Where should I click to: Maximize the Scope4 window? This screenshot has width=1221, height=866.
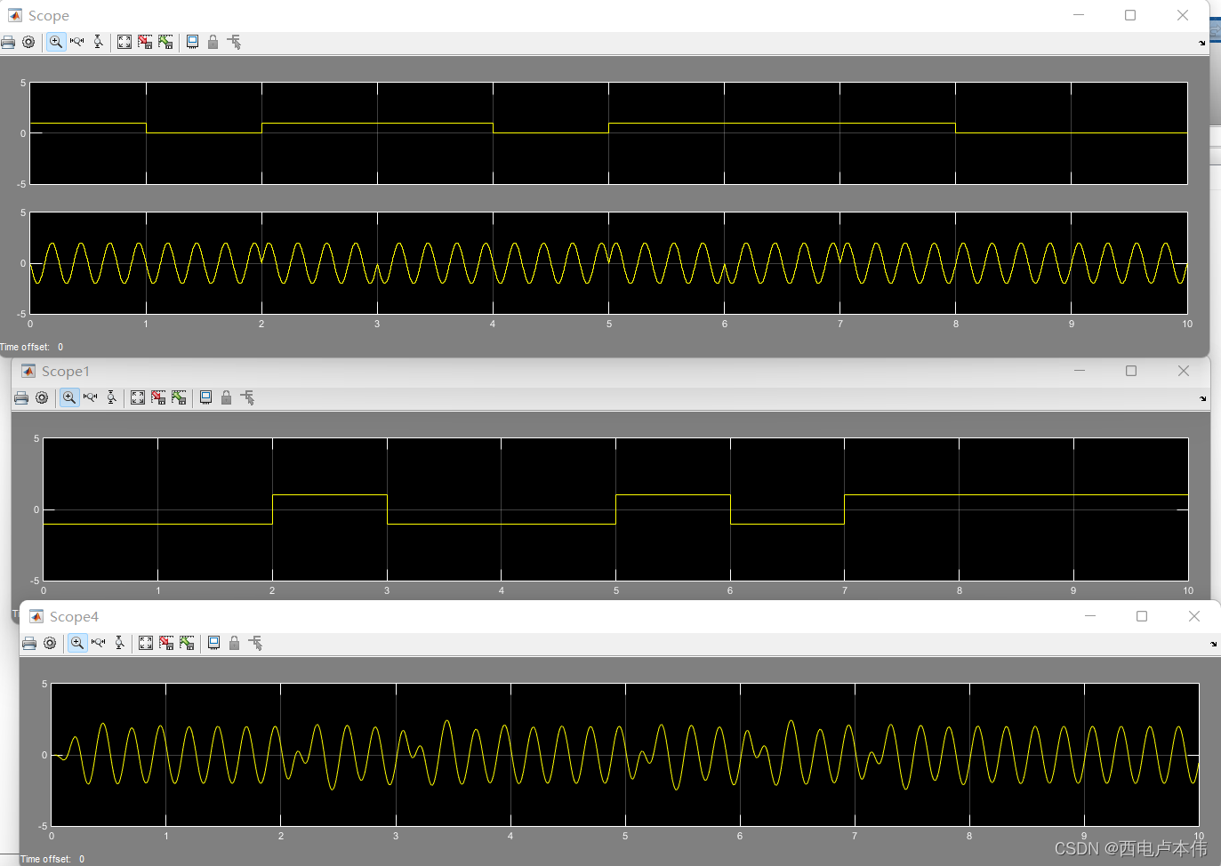click(x=1142, y=616)
